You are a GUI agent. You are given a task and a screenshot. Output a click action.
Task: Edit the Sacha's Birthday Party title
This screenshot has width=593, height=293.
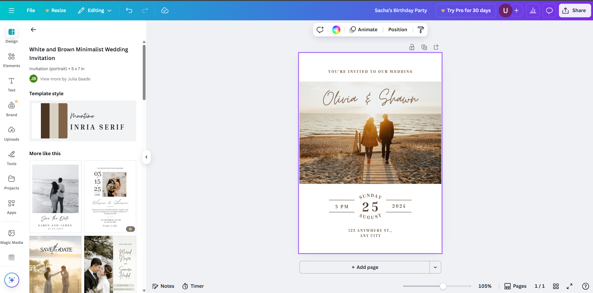[x=401, y=11]
